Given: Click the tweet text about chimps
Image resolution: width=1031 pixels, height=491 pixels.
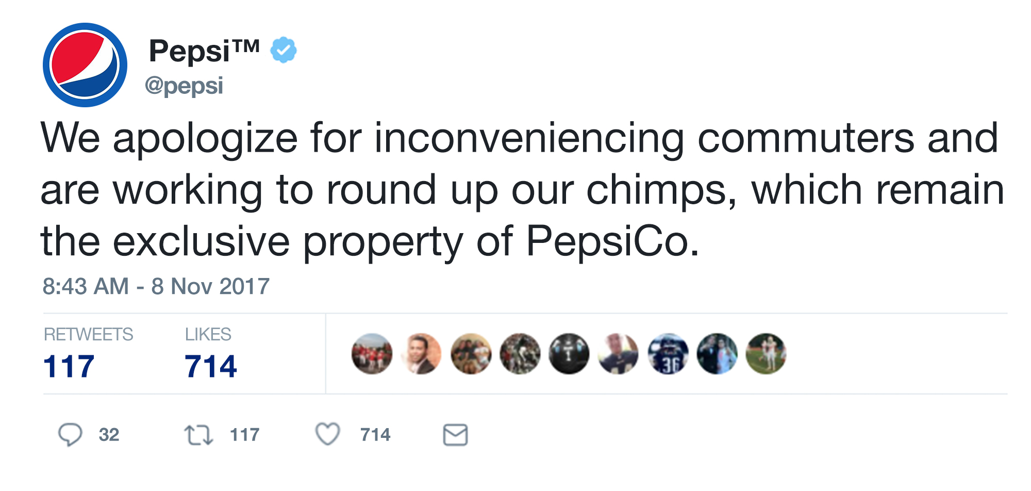Looking at the screenshot, I should tap(522, 189).
